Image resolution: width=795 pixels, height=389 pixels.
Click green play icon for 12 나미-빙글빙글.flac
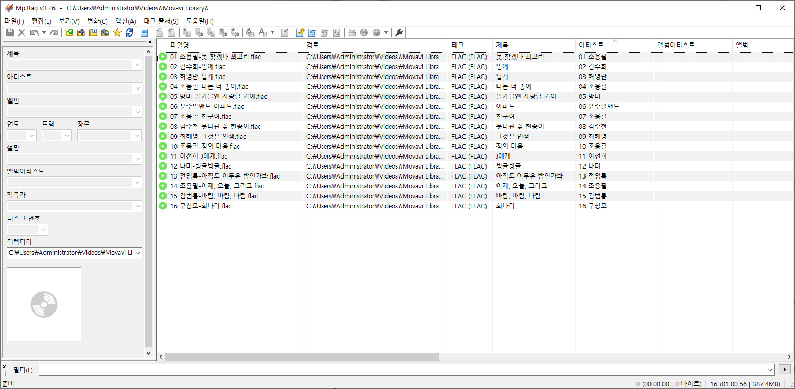pyautogui.click(x=163, y=166)
